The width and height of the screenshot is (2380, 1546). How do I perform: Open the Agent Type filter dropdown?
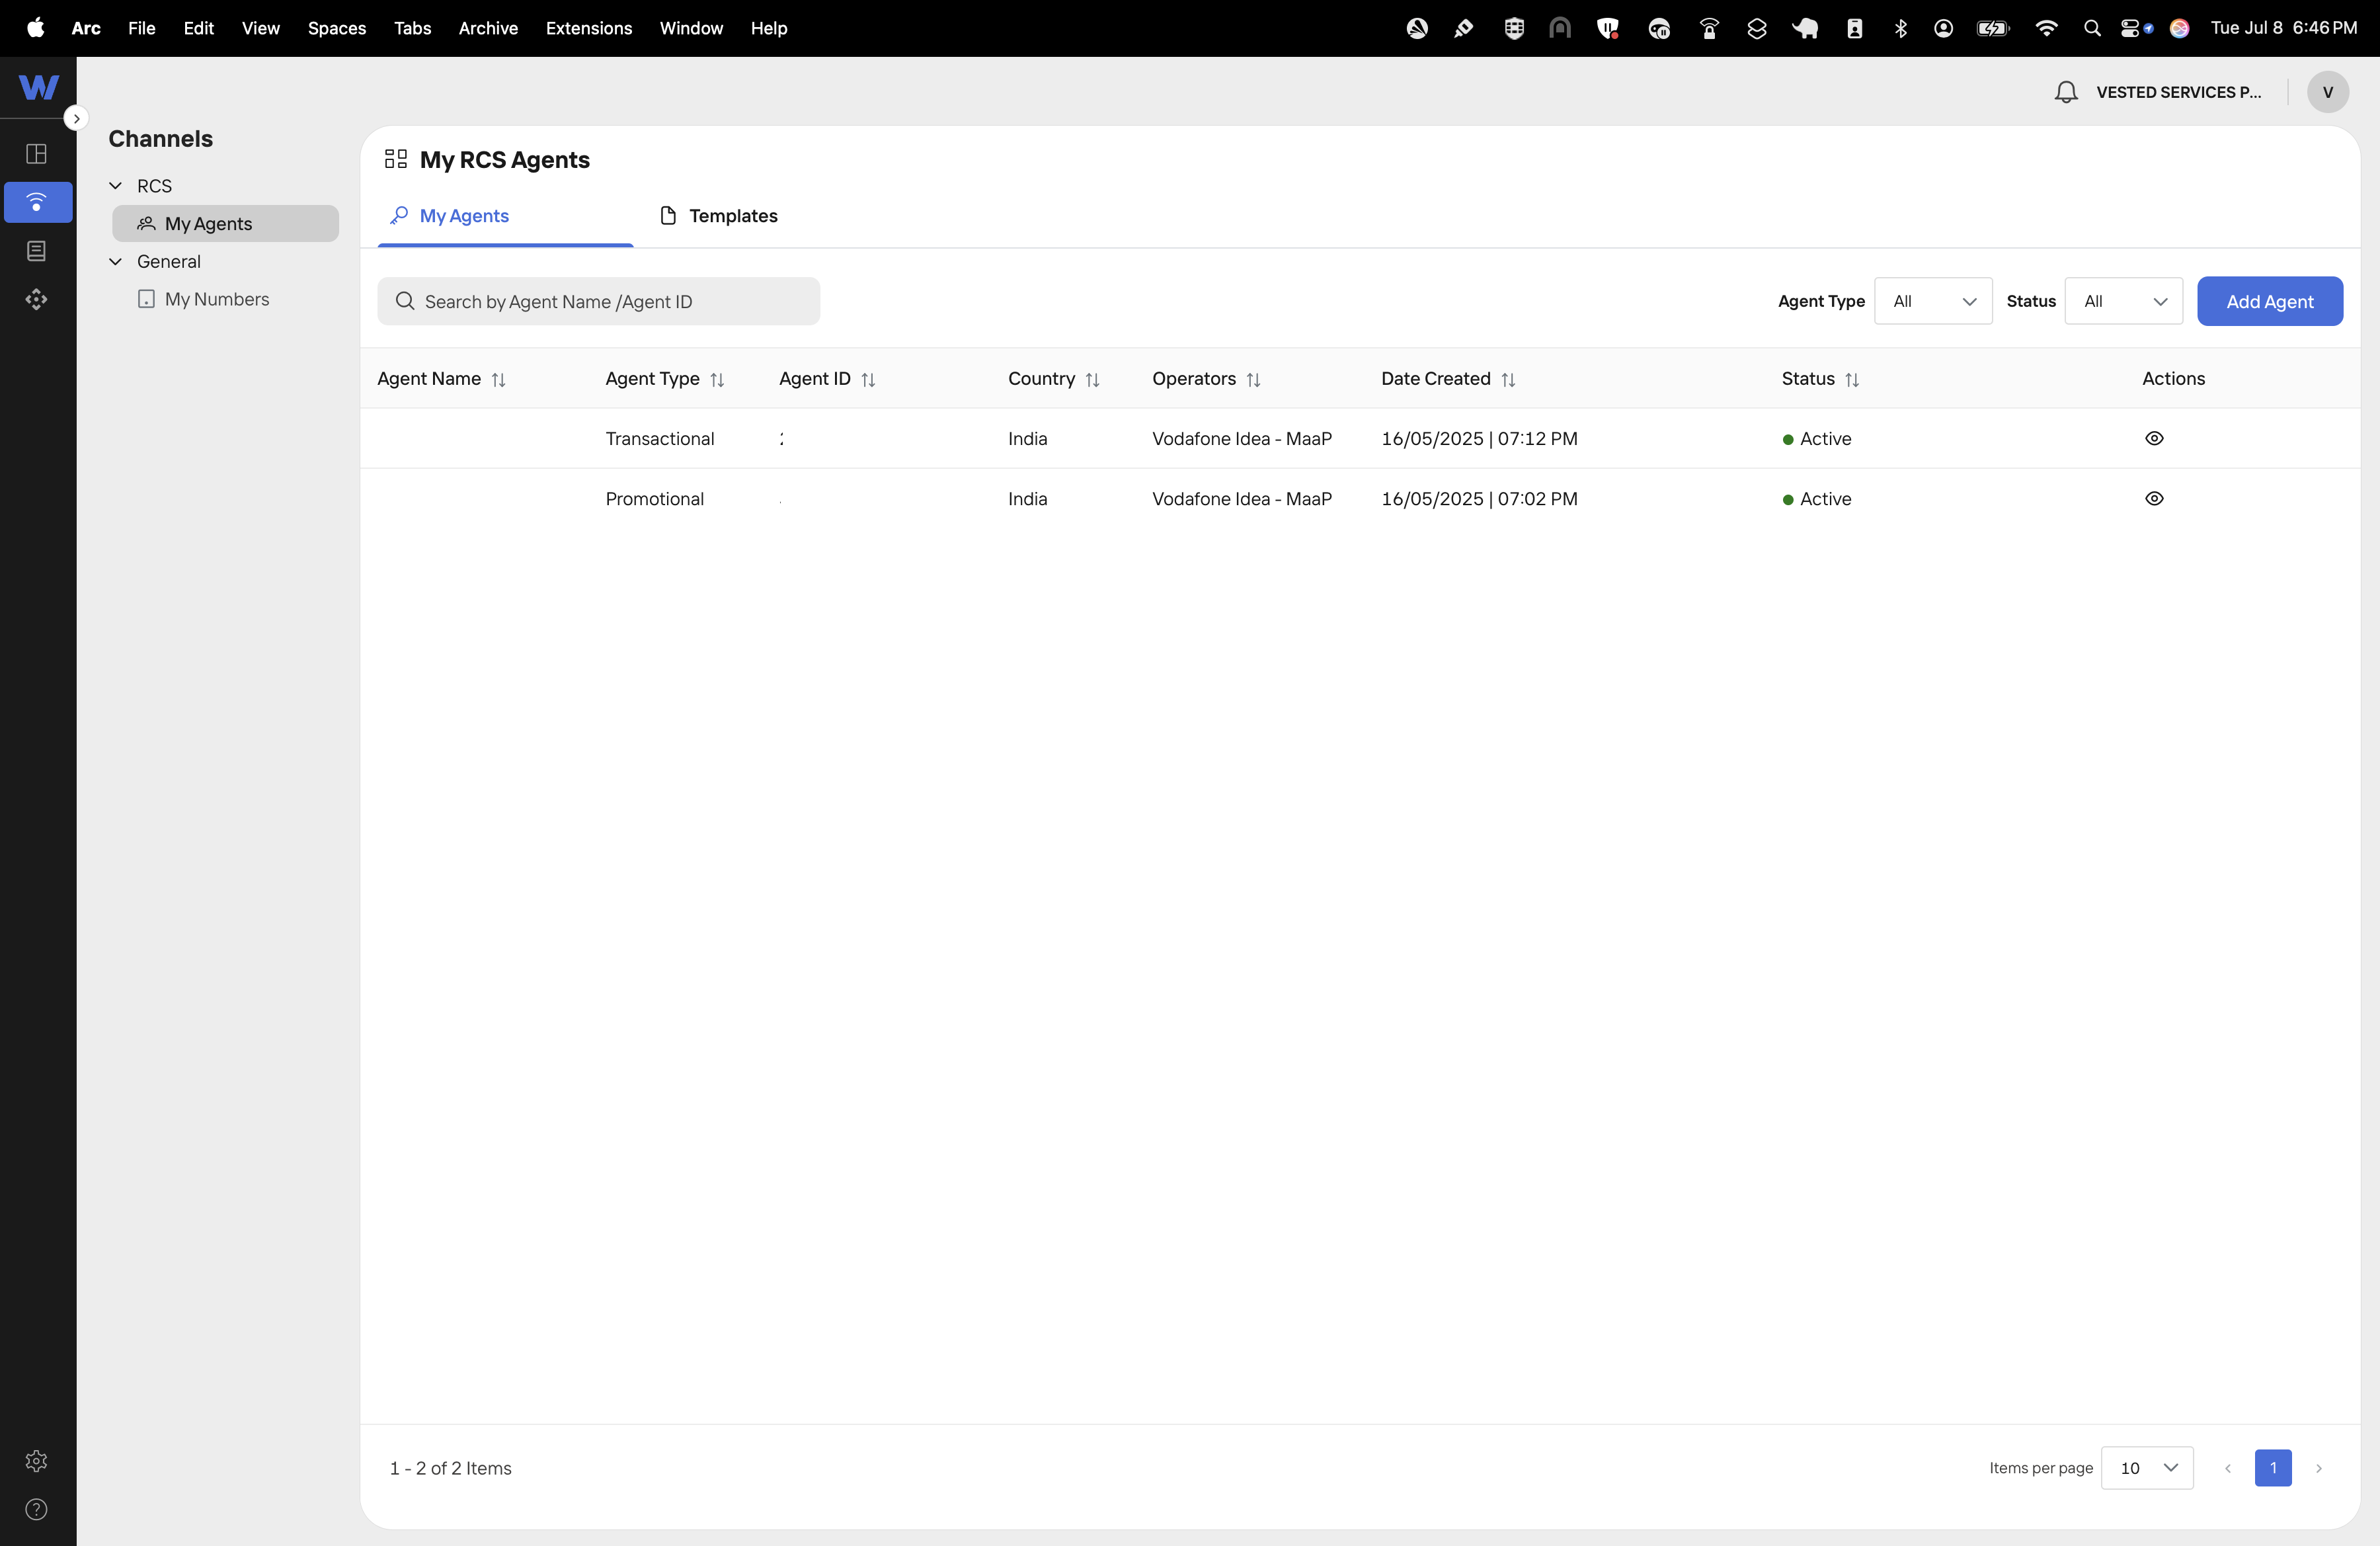click(x=1932, y=301)
